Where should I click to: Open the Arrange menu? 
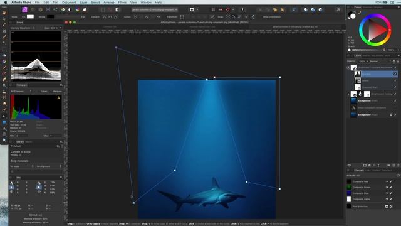pyautogui.click(x=109, y=3)
